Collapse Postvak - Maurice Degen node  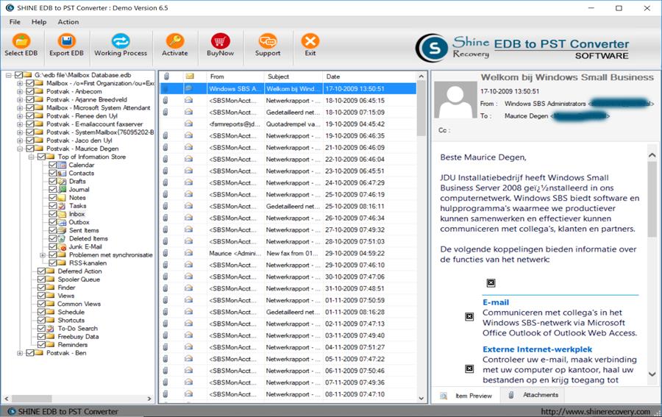[x=20, y=149]
